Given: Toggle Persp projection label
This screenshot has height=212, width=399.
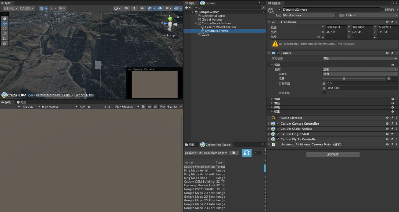Looking at the screenshot, I should (x=171, y=36).
